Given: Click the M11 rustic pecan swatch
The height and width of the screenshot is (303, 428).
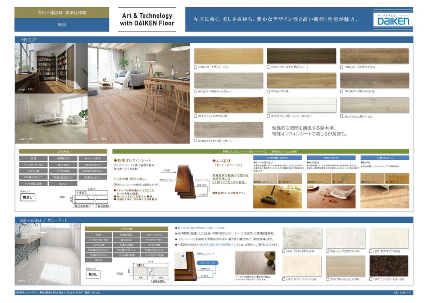Looking at the screenshot, I should point(228,105).
